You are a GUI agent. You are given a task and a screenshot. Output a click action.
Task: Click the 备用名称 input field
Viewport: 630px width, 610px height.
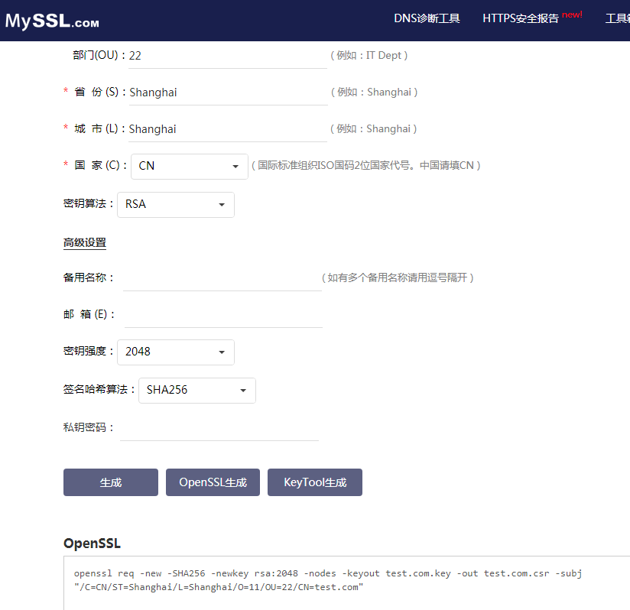222,278
